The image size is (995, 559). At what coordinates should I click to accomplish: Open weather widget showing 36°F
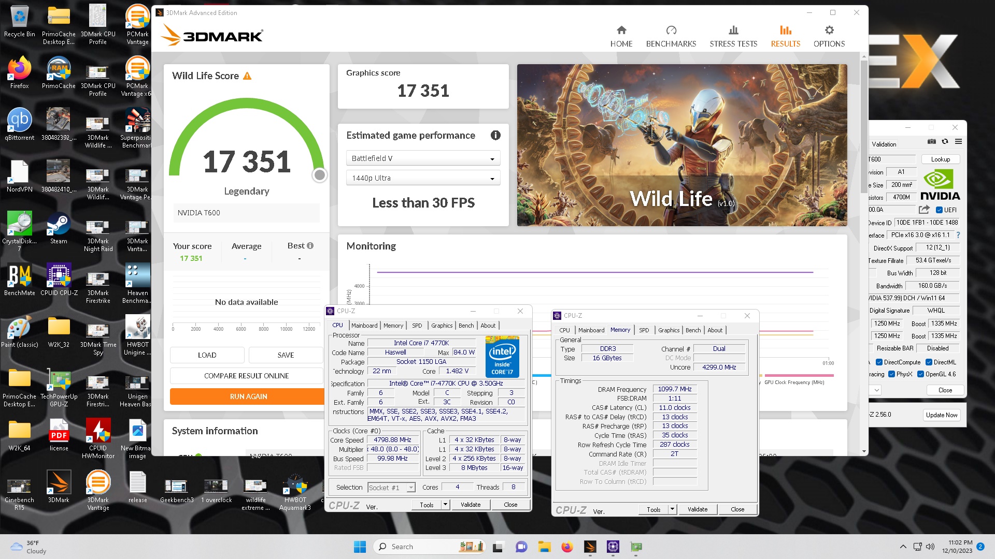click(x=29, y=547)
